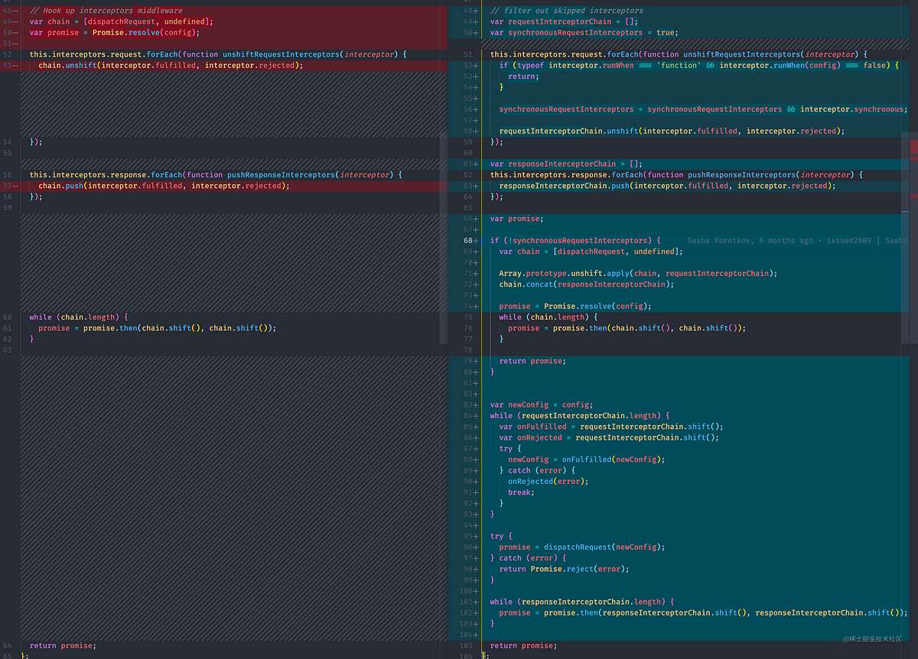
Task: Click the var newConfig = config line
Action: [539, 404]
